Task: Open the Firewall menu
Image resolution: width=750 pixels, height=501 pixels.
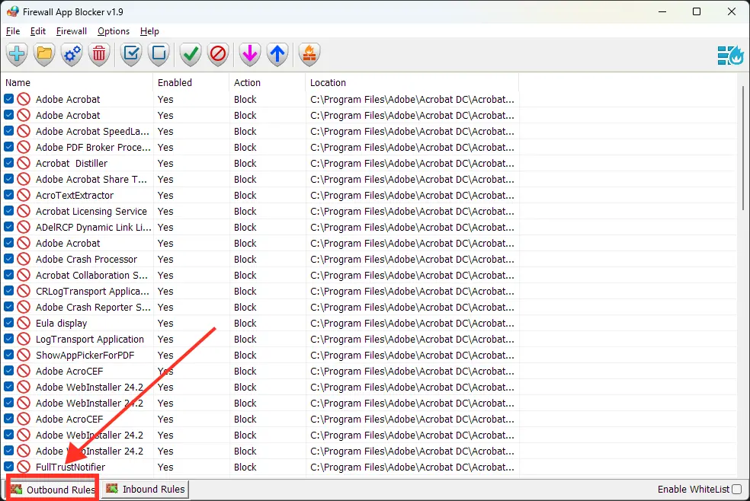Action: 72,31
